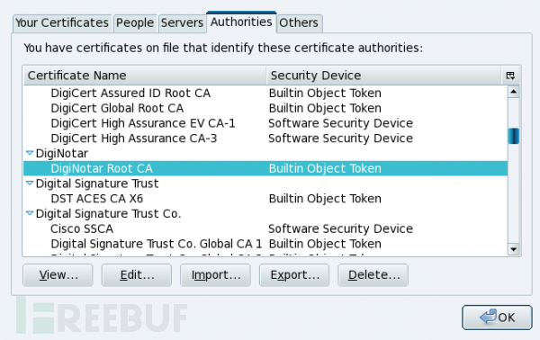Click the scrollbar down arrow

(x=514, y=249)
